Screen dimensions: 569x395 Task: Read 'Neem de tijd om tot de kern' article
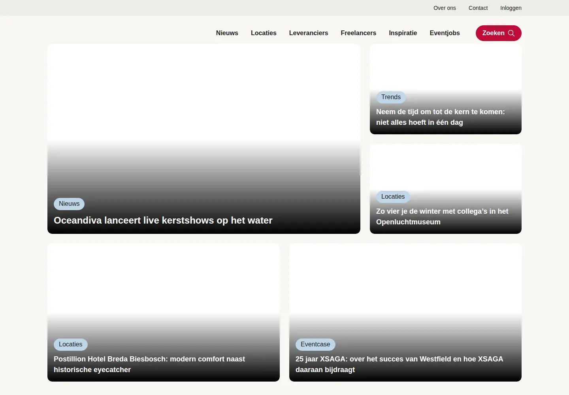441,117
